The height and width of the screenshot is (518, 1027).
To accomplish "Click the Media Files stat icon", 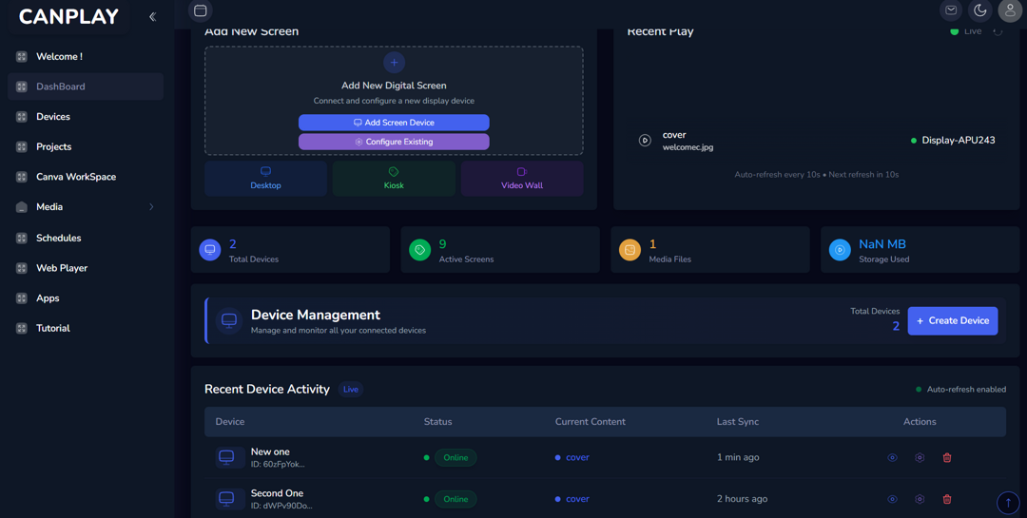I will pos(630,250).
